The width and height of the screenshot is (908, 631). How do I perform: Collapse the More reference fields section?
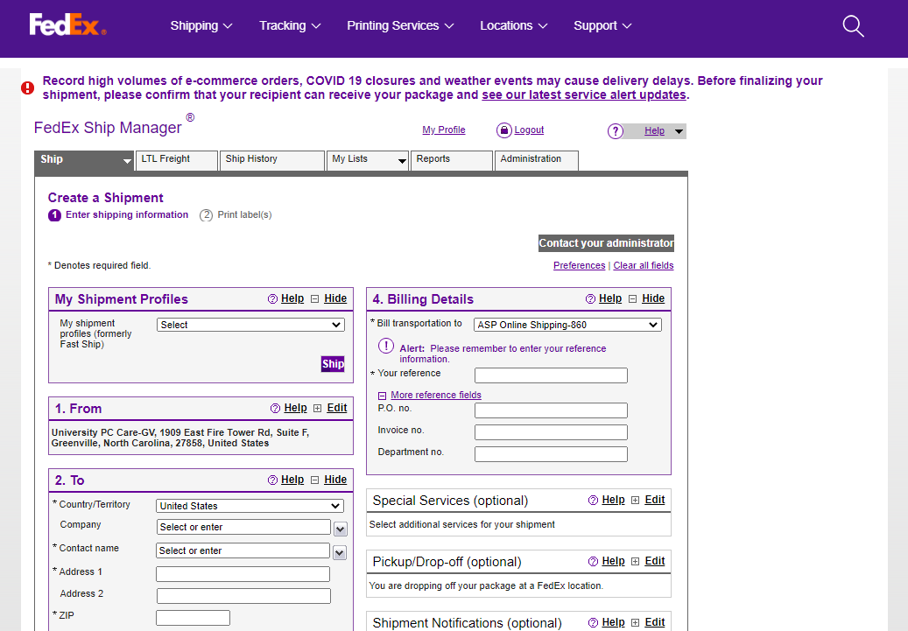[382, 396]
